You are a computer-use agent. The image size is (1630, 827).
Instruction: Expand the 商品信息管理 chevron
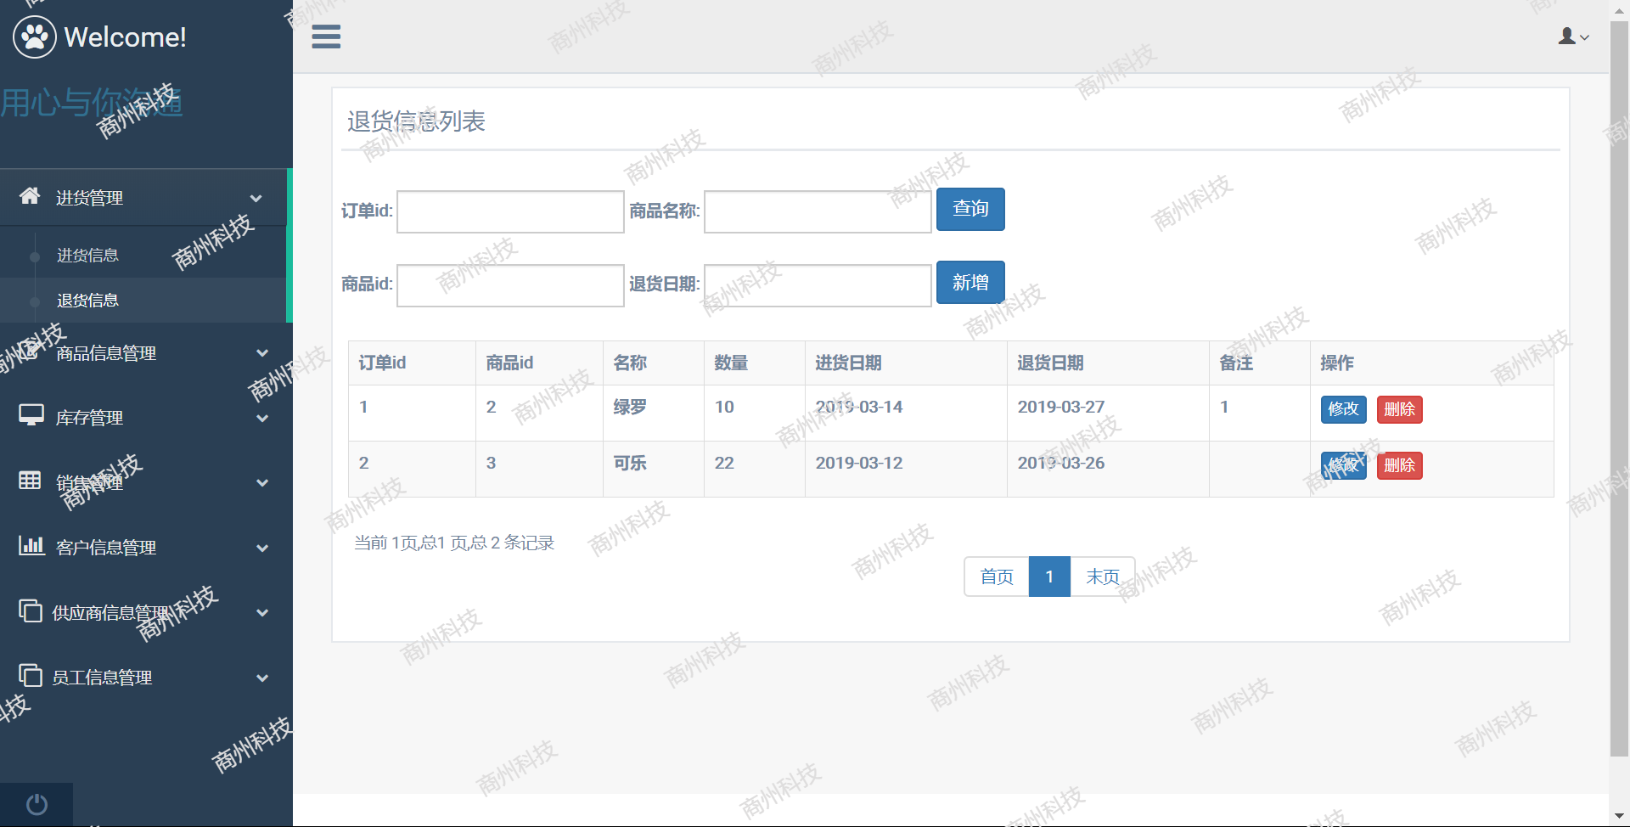[262, 352]
